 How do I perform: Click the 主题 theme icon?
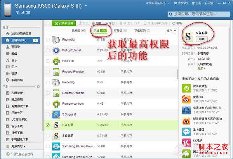coord(196,3)
